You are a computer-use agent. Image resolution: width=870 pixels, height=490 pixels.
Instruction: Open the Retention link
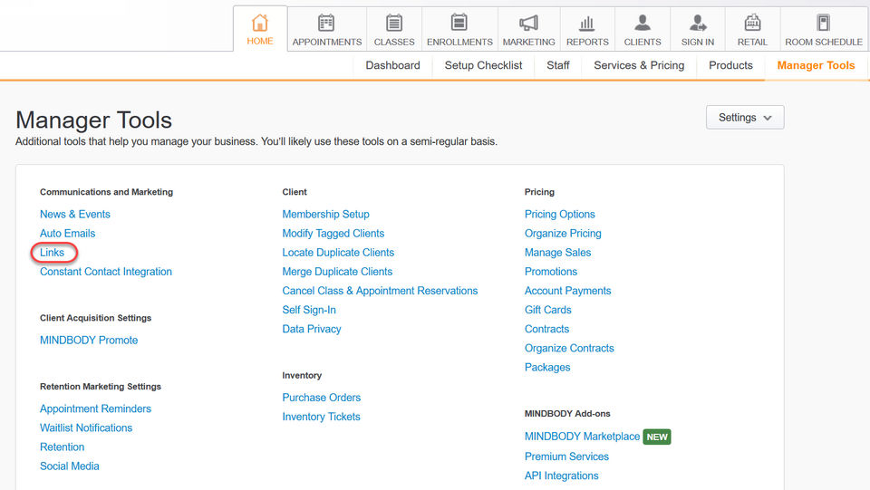[x=63, y=447]
